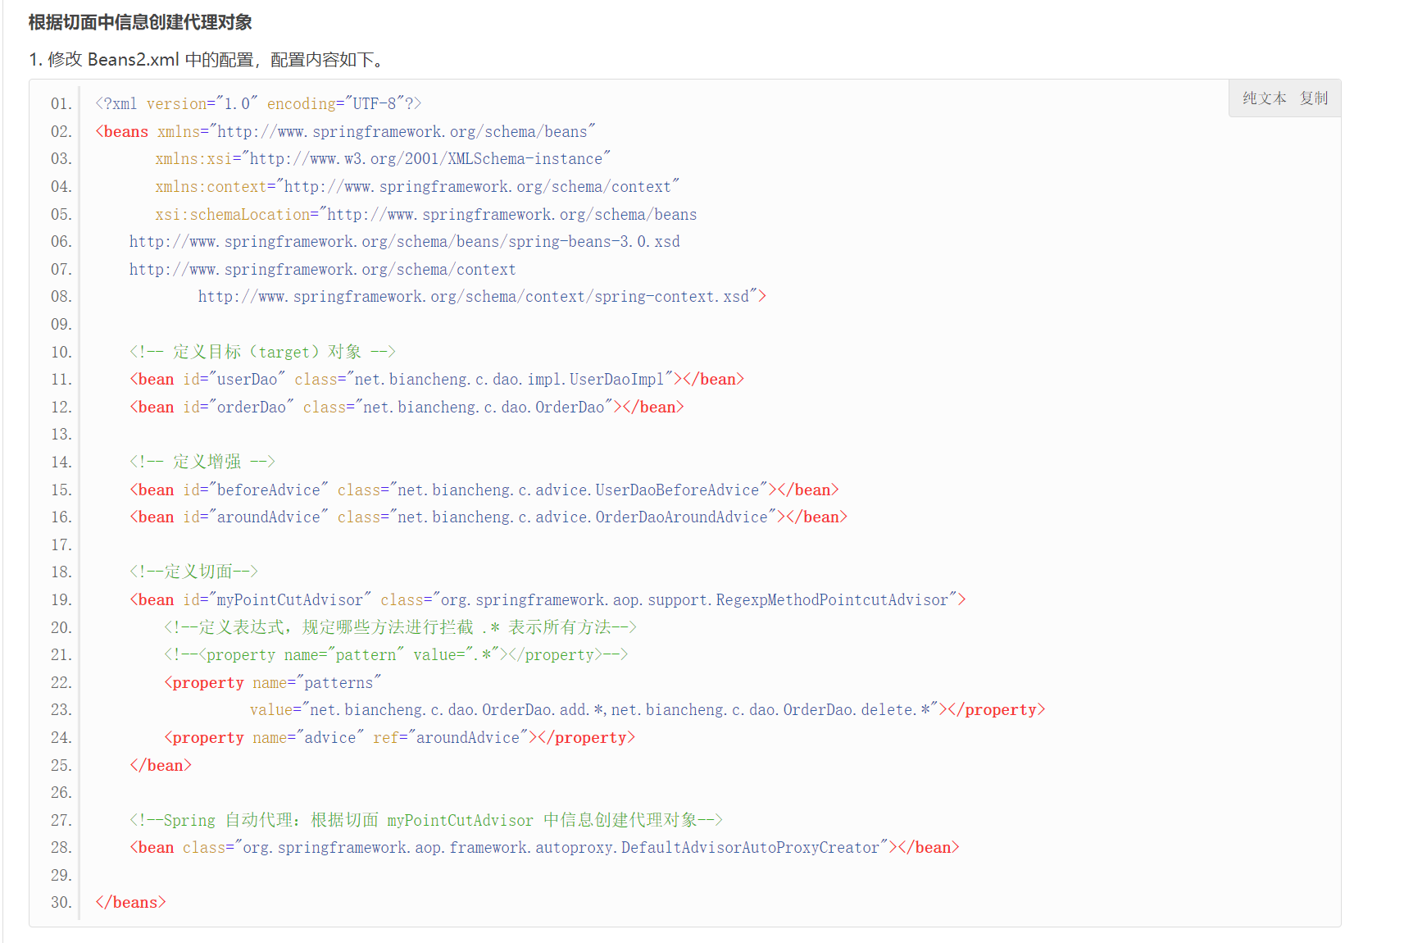This screenshot has width=1404, height=943.
Task: Click the xml version="1.0" declaration line
Action: point(258,103)
